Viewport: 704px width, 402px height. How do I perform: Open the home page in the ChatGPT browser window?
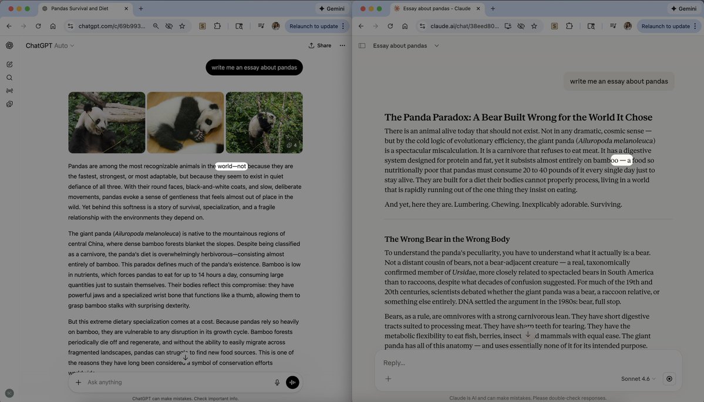point(53,26)
